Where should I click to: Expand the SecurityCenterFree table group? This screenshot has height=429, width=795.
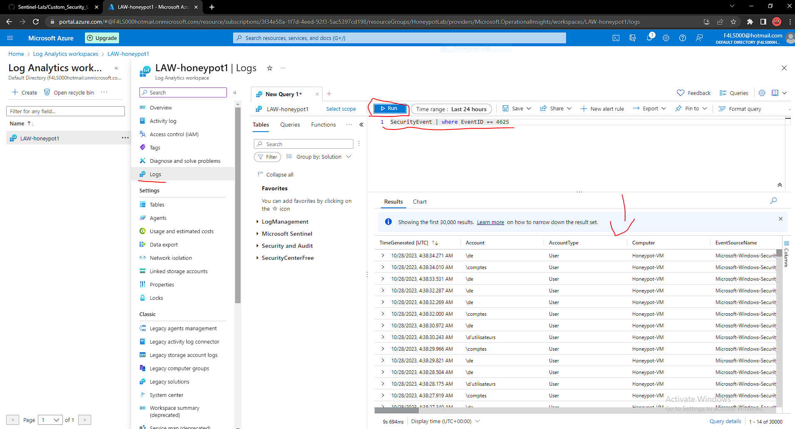257,258
